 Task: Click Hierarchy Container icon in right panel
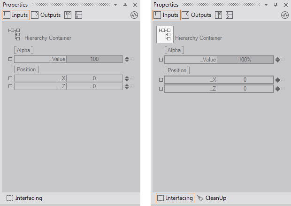pos(165,34)
